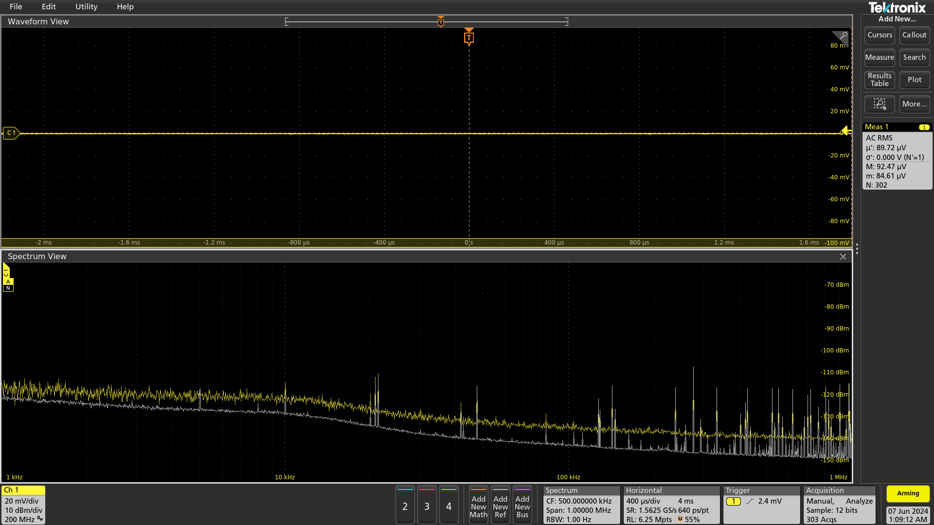This screenshot has width=934, height=525.
Task: Select the orange trigger position T marker
Action: coord(468,37)
